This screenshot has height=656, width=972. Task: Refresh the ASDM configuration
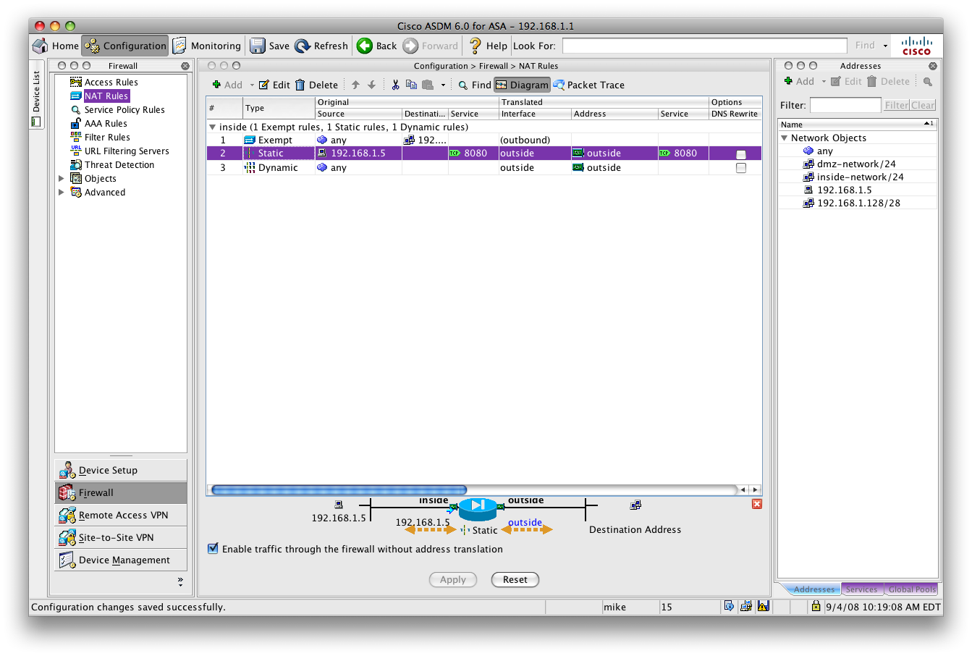pos(321,46)
